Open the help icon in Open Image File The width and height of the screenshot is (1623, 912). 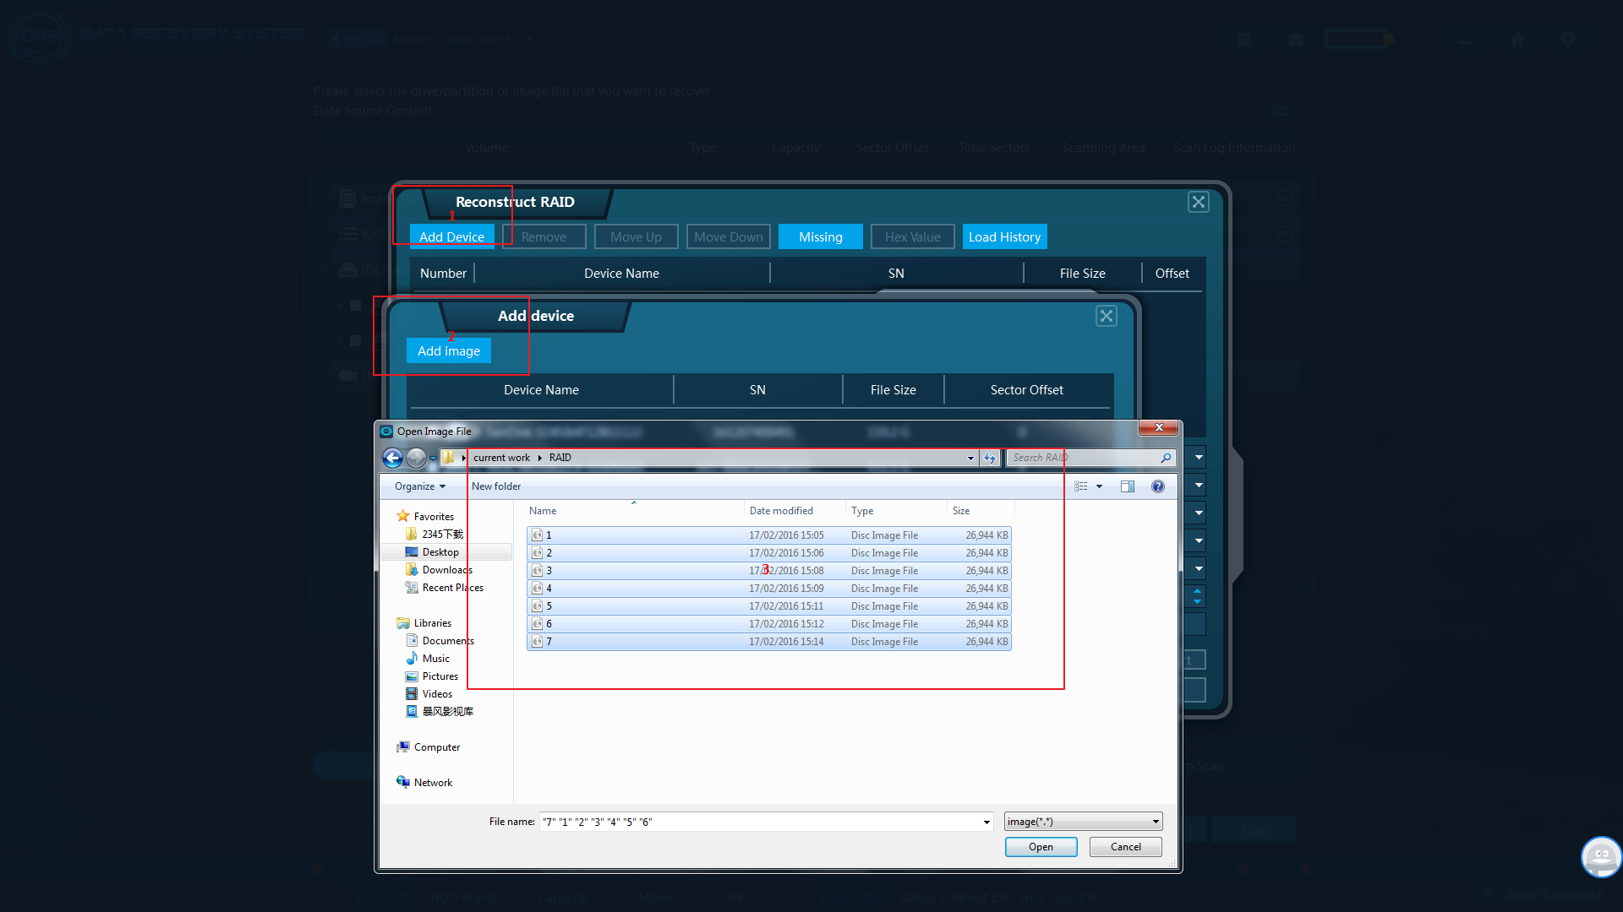tap(1158, 486)
